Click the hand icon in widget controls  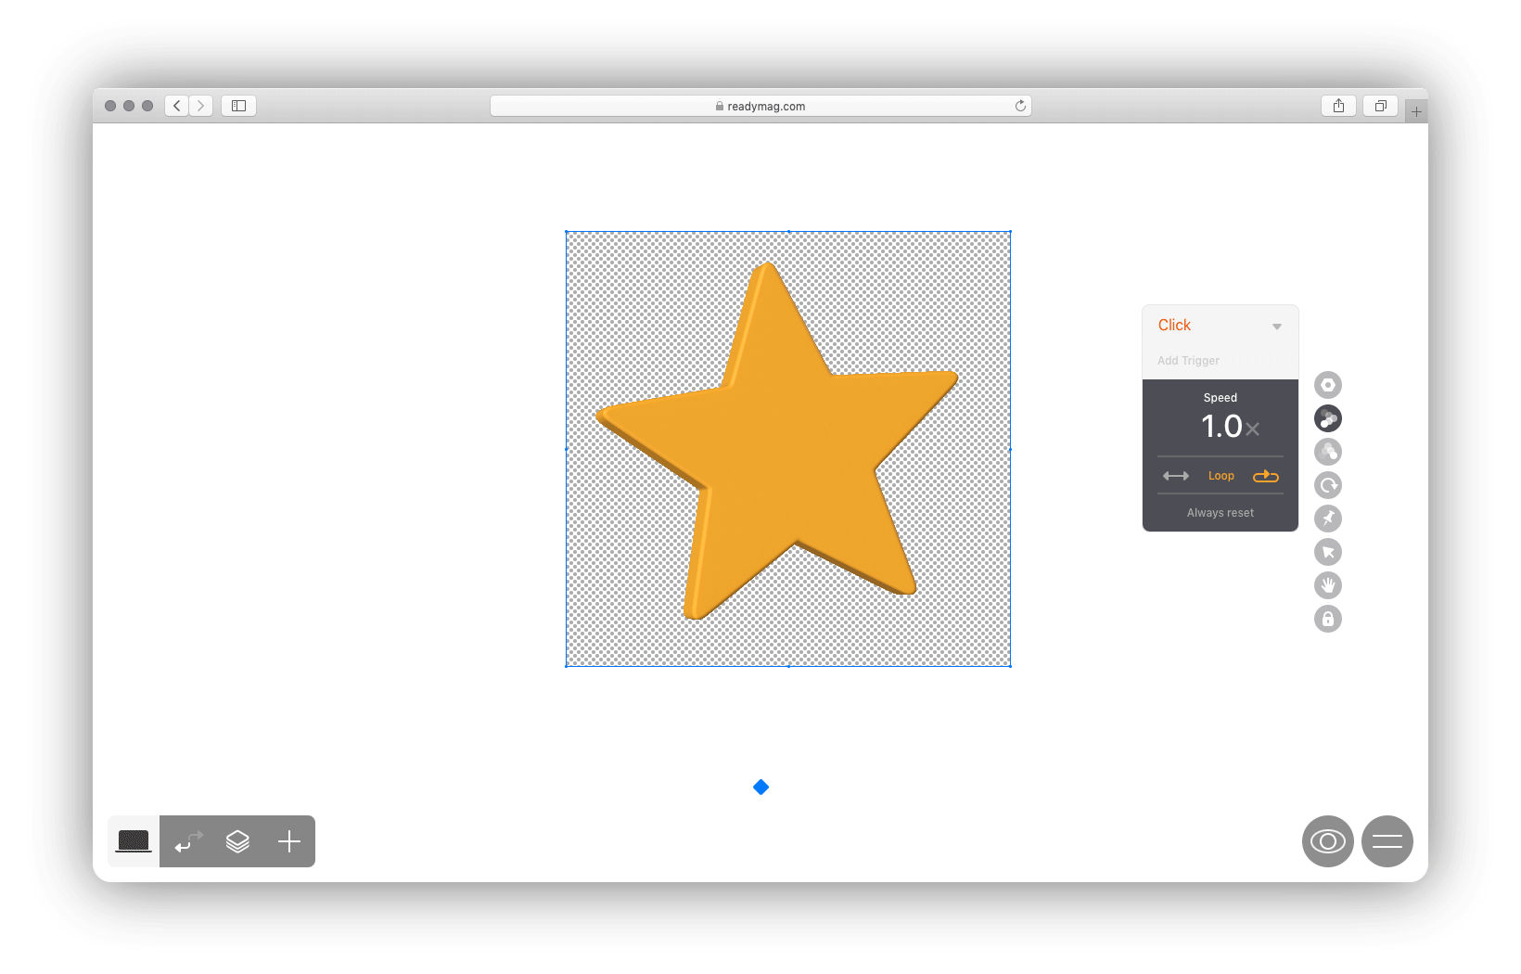(1328, 585)
